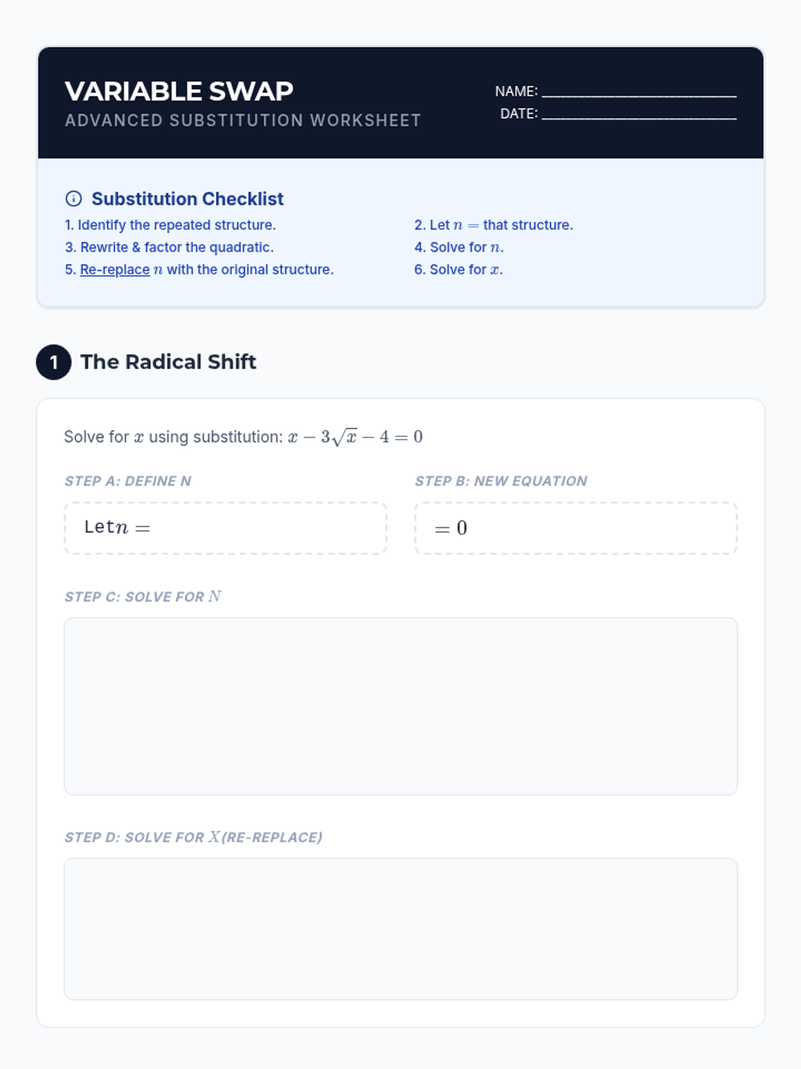
Task: Click the number 1 section badge
Action: tap(53, 362)
